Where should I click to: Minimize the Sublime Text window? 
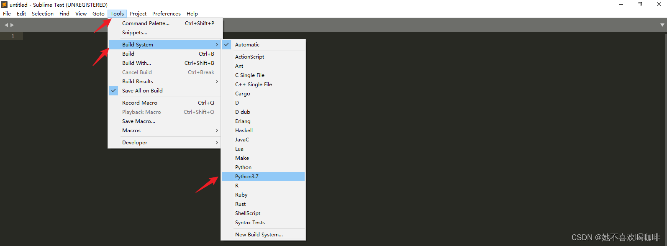pos(621,5)
